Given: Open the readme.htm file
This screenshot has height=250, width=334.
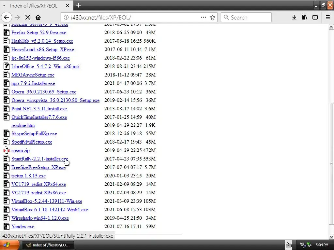Looking at the screenshot, I should pos(23,125).
